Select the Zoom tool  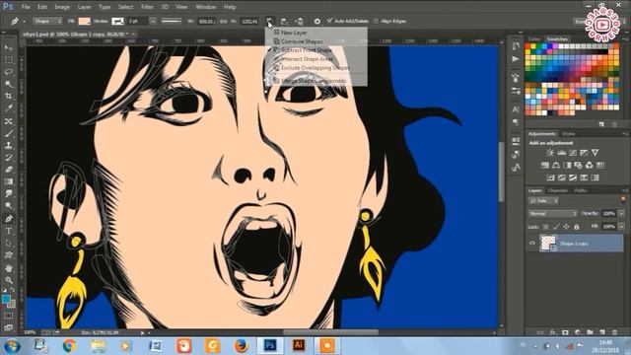(9, 280)
